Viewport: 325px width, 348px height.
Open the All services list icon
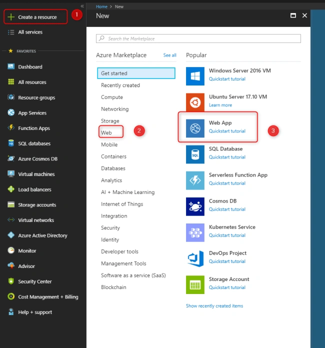click(11, 32)
